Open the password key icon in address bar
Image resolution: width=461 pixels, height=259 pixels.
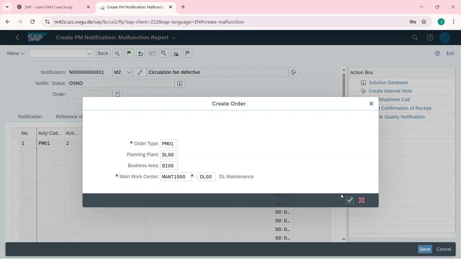413,22
